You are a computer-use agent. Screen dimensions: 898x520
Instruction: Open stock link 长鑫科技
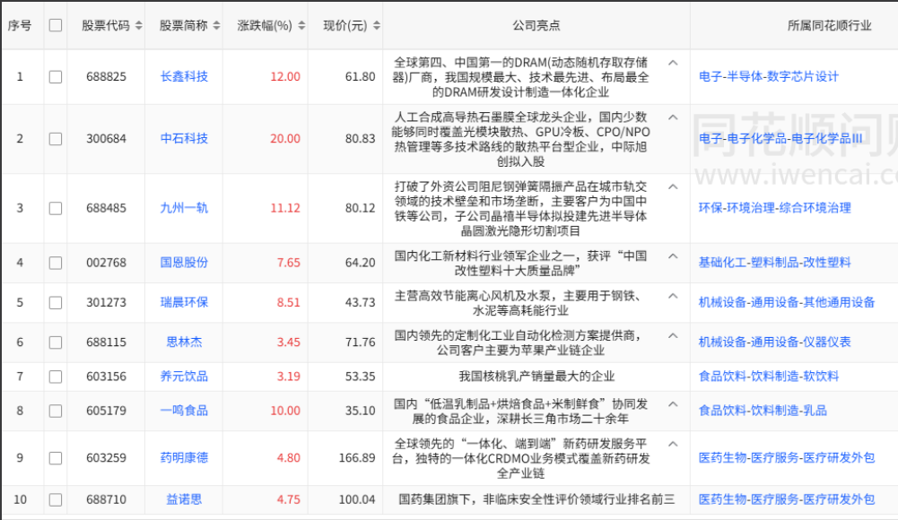(x=184, y=77)
